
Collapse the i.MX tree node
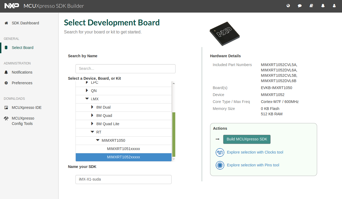[87, 99]
